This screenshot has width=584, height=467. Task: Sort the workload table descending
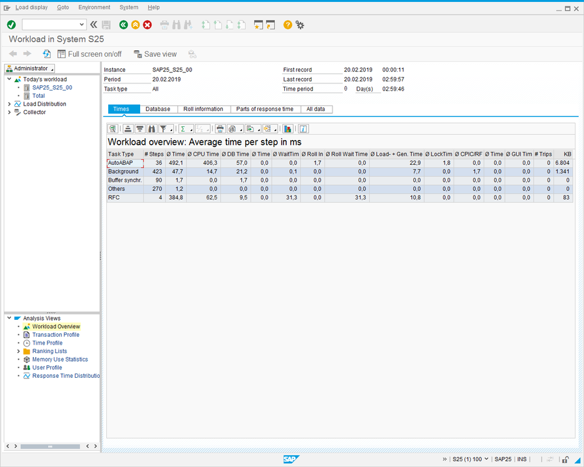[139, 128]
